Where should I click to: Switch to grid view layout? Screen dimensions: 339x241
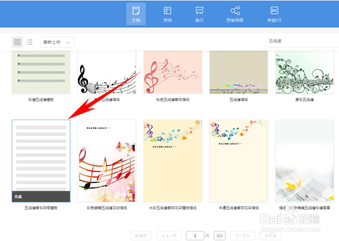[x=17, y=42]
